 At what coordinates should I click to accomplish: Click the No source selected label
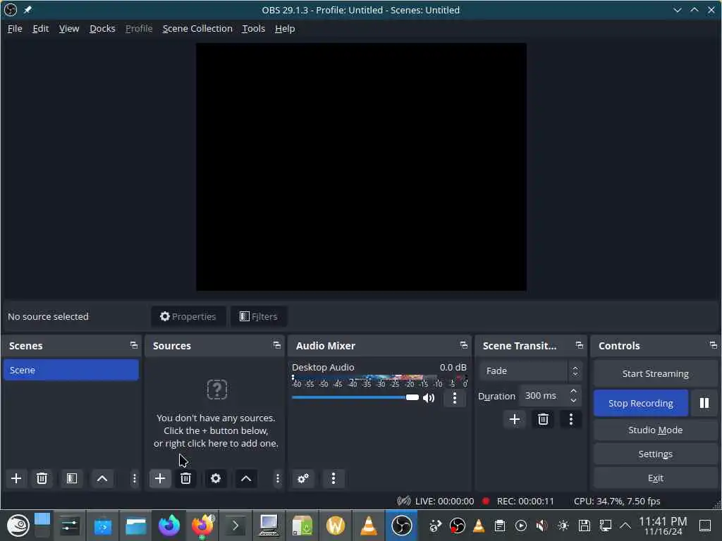[48, 316]
